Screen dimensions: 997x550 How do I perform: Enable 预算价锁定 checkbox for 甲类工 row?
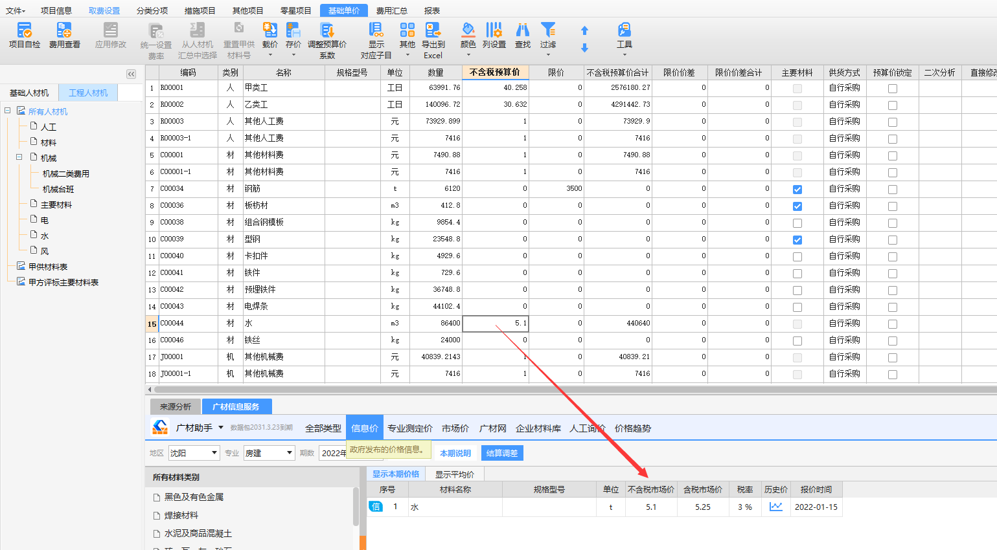pyautogui.click(x=893, y=89)
